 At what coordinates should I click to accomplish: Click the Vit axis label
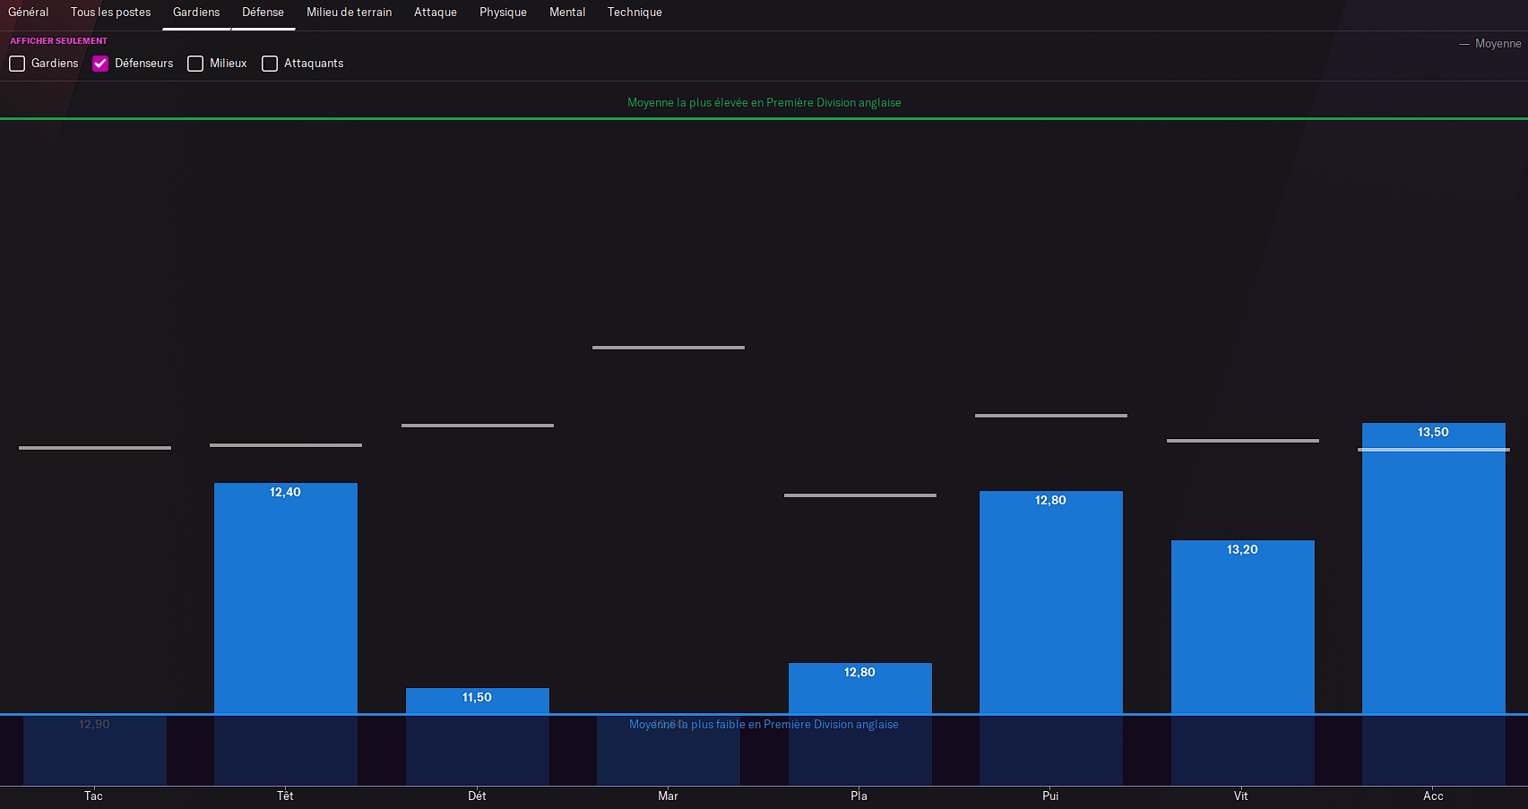[x=1241, y=796]
